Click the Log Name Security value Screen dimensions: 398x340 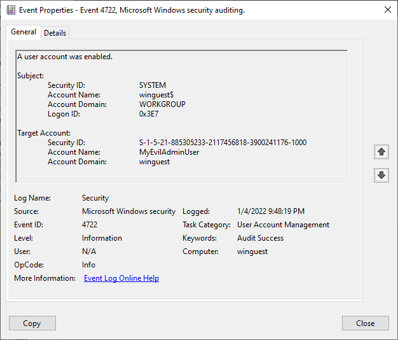95,198
